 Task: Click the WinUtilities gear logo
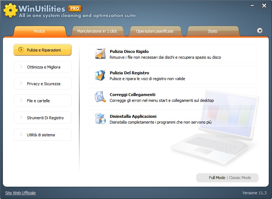[x=11, y=11]
